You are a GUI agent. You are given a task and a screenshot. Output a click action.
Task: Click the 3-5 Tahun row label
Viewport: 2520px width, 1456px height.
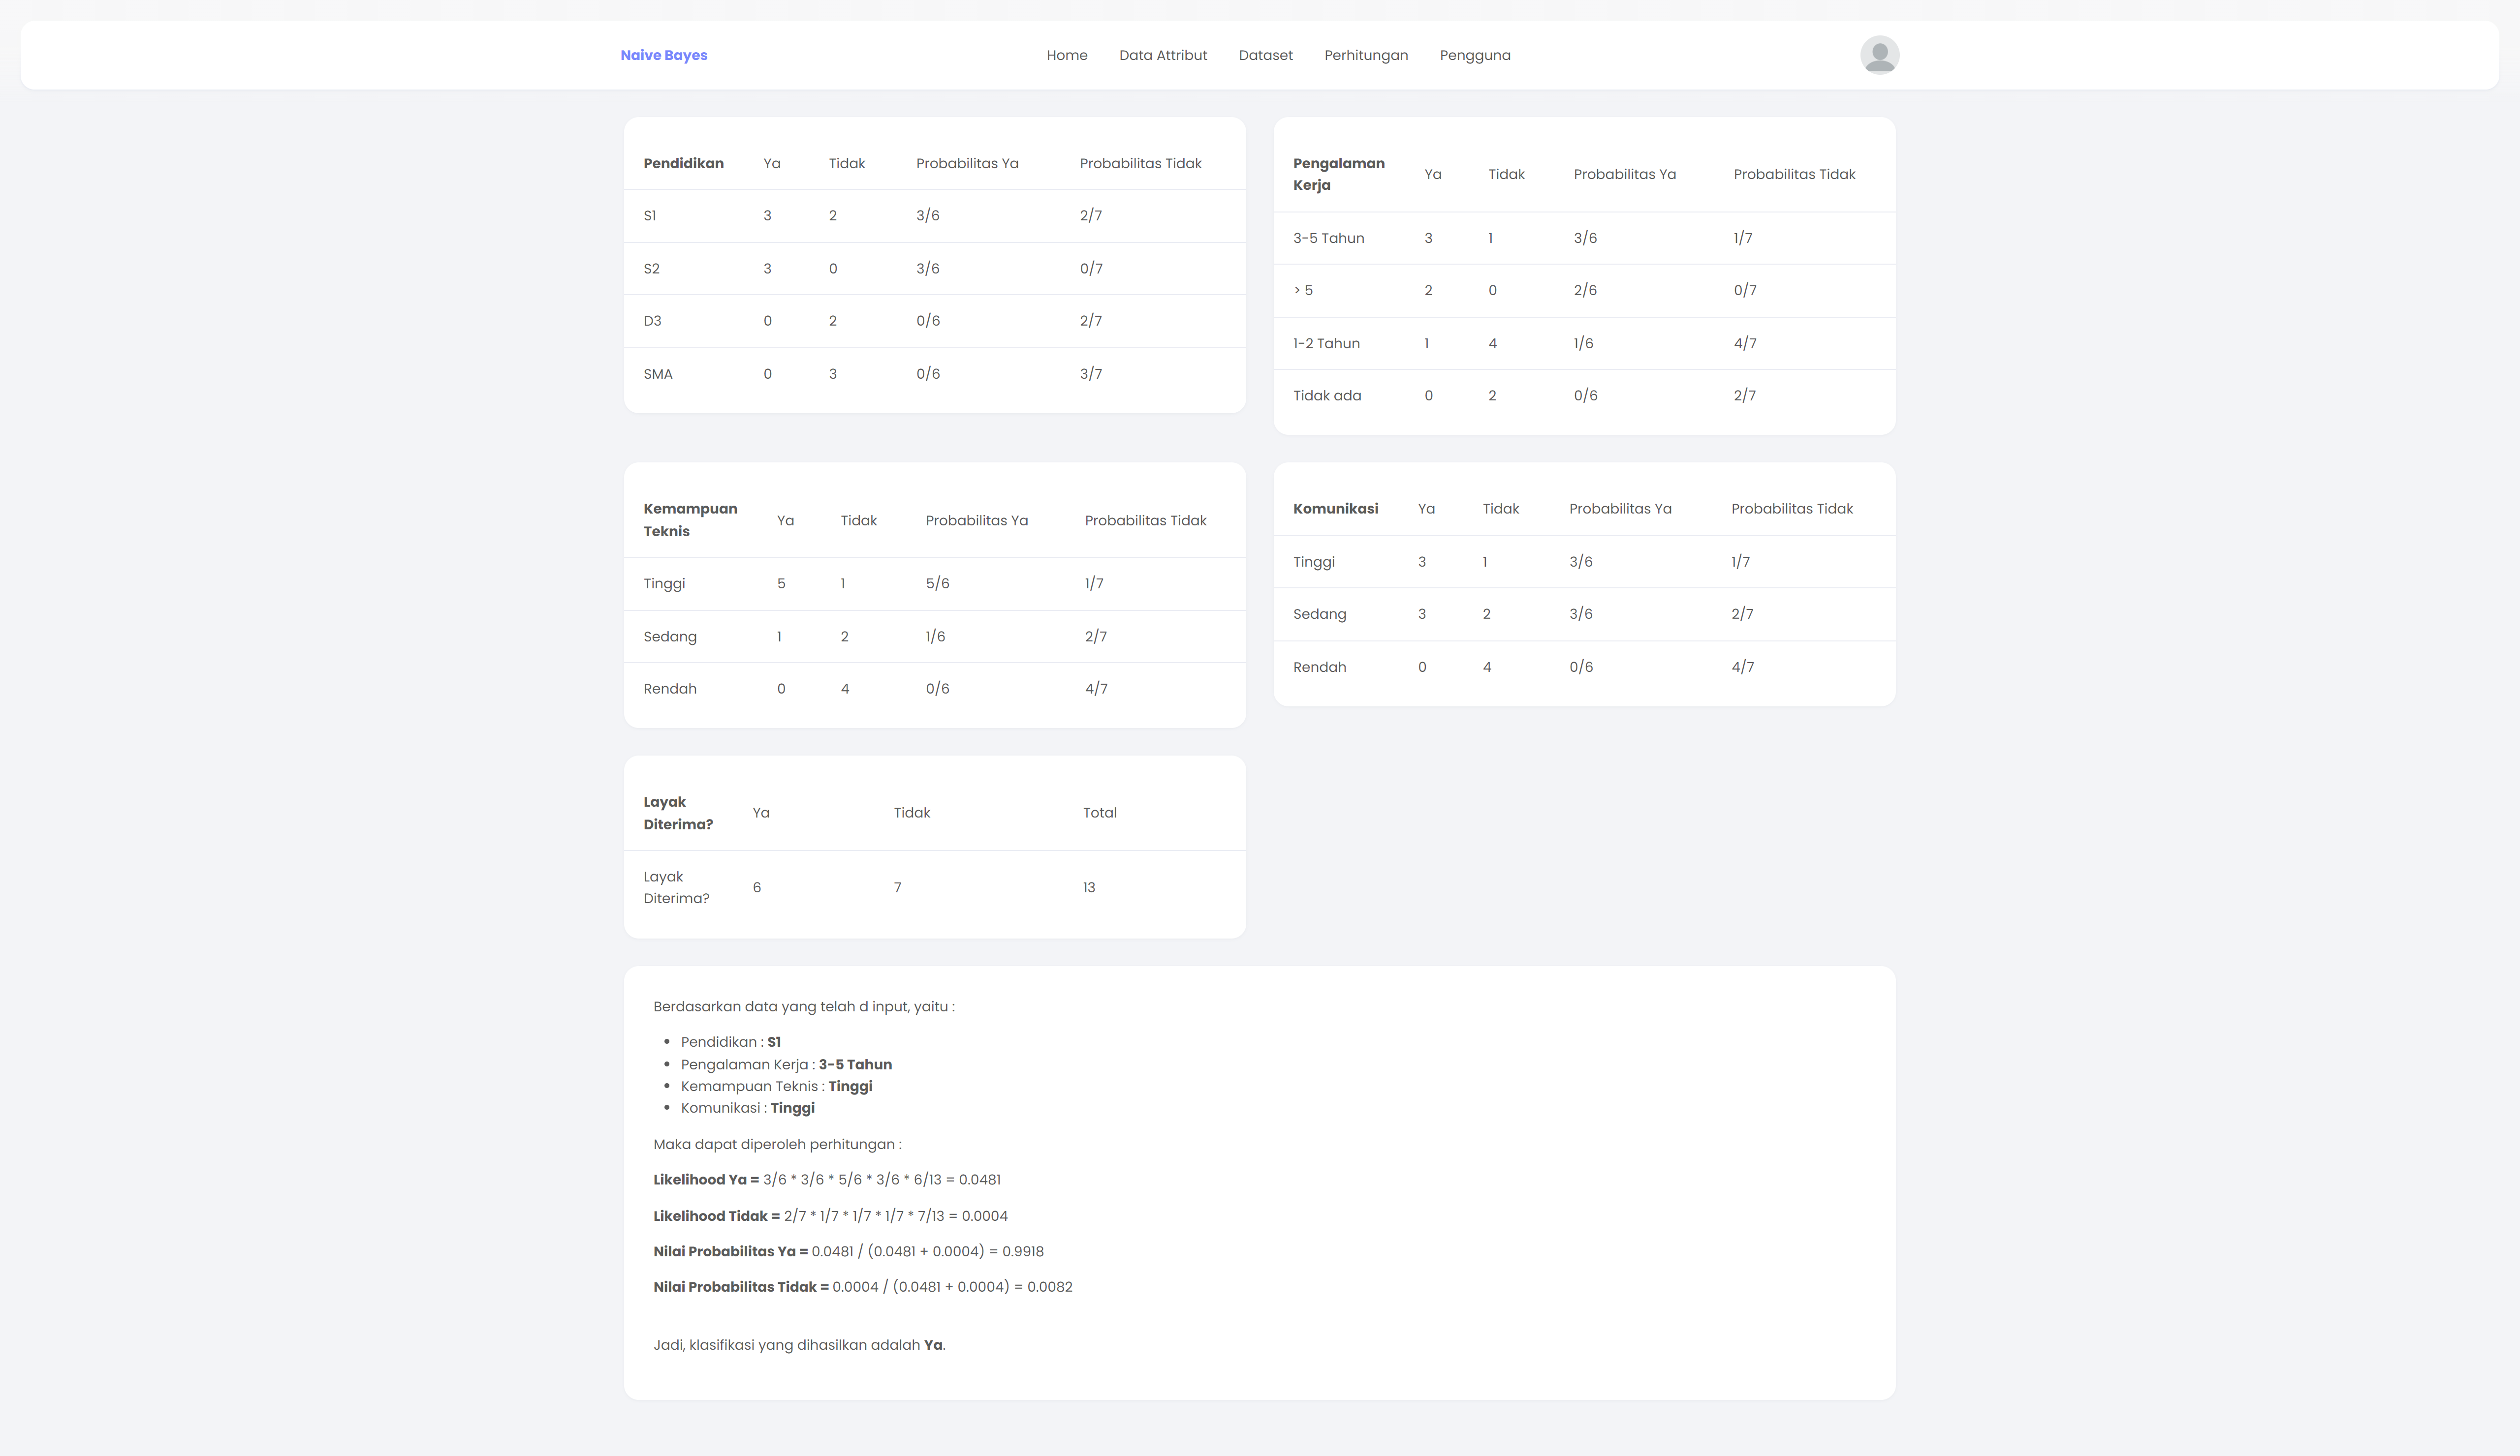[x=1328, y=238]
